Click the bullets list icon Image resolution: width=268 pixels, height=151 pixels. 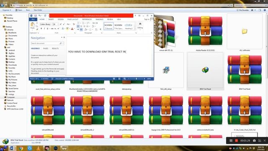pos(78,23)
